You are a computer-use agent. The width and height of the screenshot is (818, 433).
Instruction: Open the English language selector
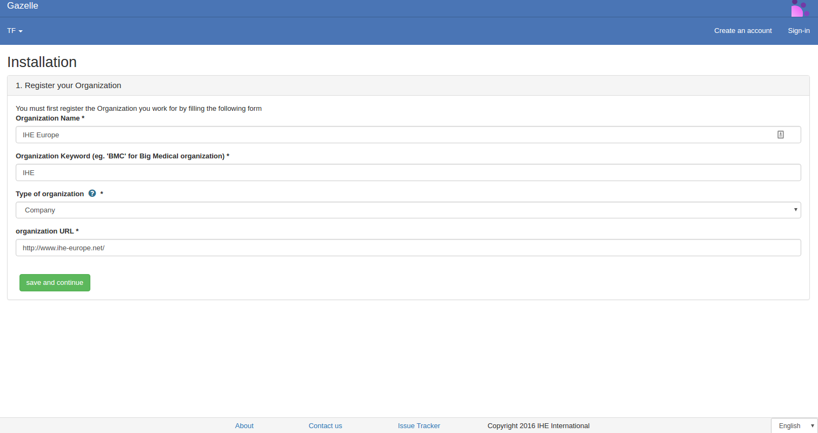794,425
